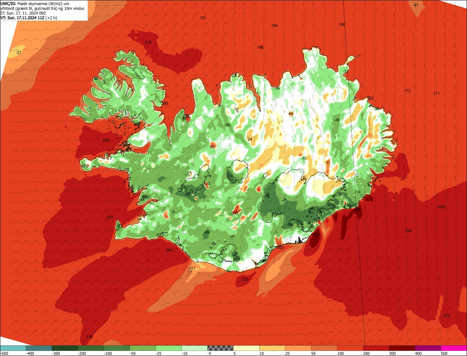Select the map value 92 in northwest interior

[x=212, y=147]
